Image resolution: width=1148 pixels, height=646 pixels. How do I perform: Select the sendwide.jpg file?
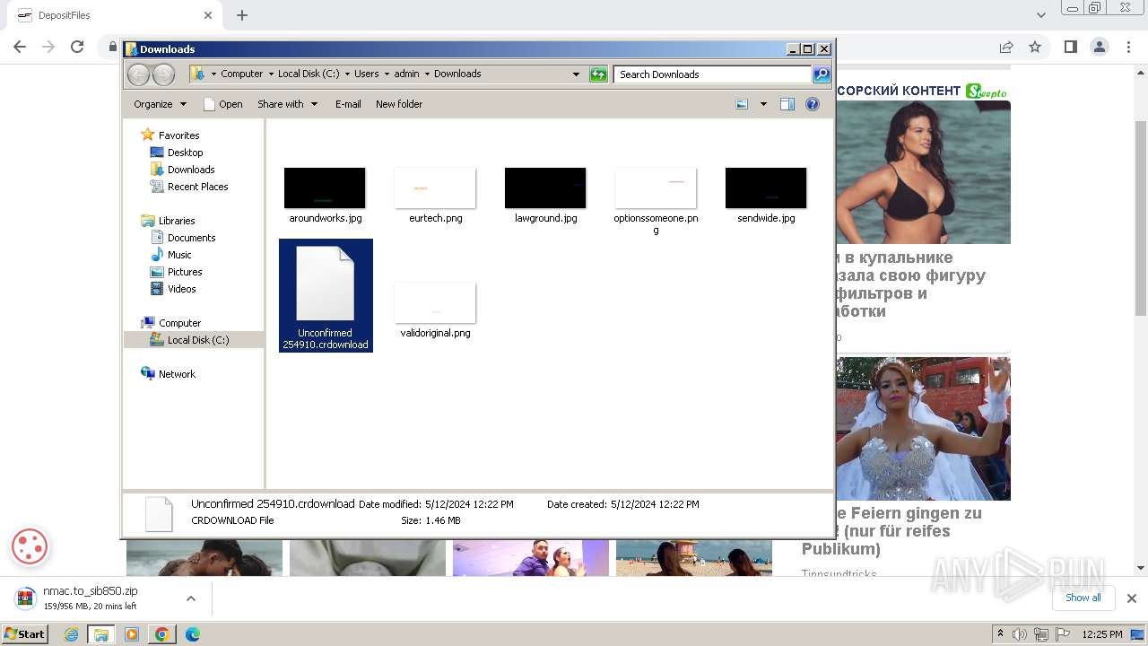(x=766, y=195)
